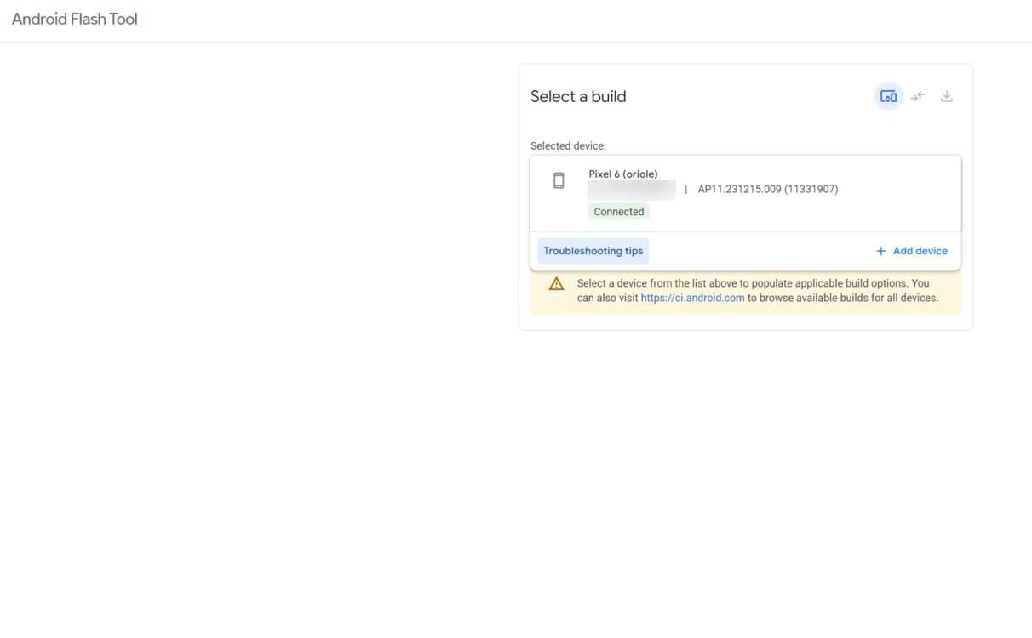Image resolution: width=1032 pixels, height=638 pixels.
Task: Open Troubleshooting tips
Action: click(593, 250)
